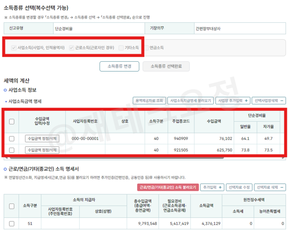Click the 940909 주업종코드 cell
The height and width of the screenshot is (231, 290).
(x=181, y=139)
